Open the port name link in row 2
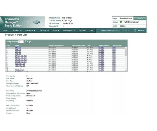The width and height of the screenshot is (157, 131). click(x=18, y=52)
